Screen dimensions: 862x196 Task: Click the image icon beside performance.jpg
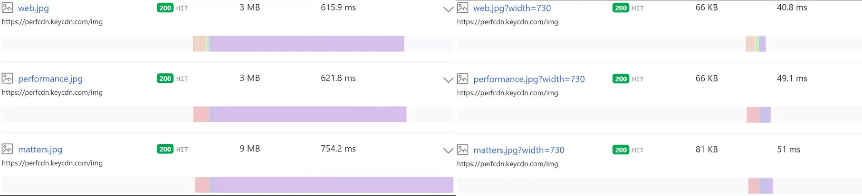point(7,78)
